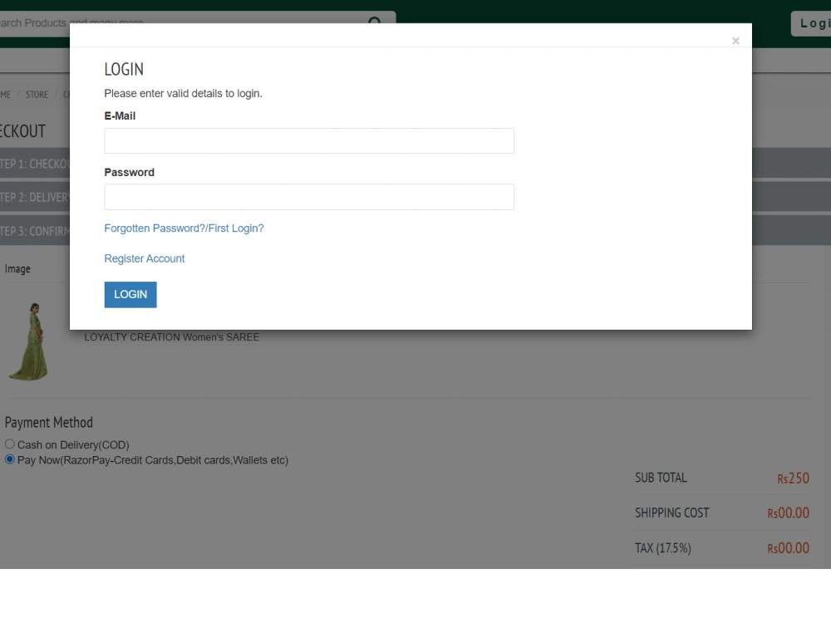
Task: Expand Step 2: Delivery section
Action: [35, 197]
